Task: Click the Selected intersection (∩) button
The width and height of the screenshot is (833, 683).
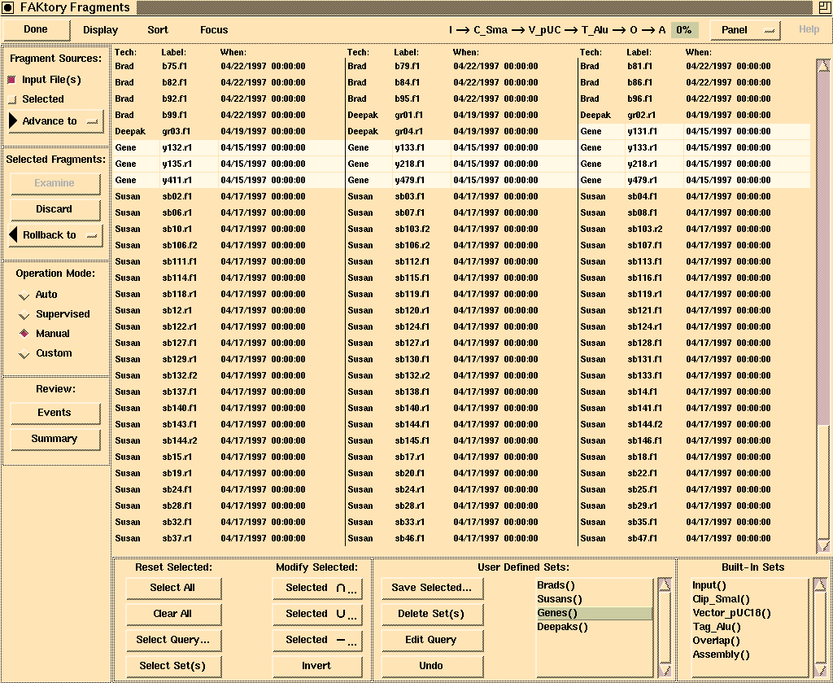Action: (316, 588)
